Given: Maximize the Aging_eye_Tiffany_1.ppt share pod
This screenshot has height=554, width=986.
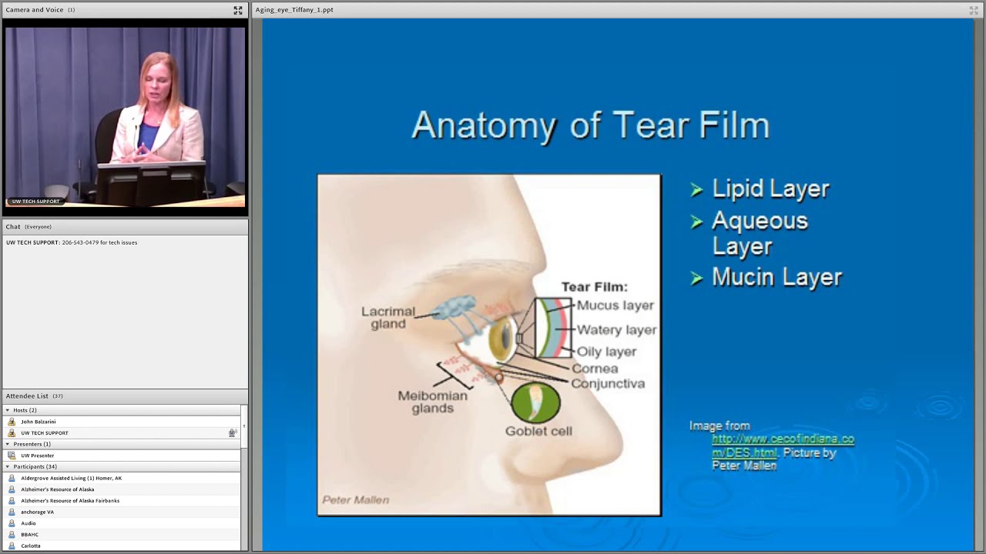Looking at the screenshot, I should coord(974,10).
